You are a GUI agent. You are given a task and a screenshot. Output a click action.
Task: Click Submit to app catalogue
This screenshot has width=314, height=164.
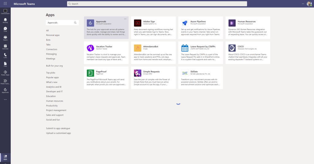[x=58, y=128]
